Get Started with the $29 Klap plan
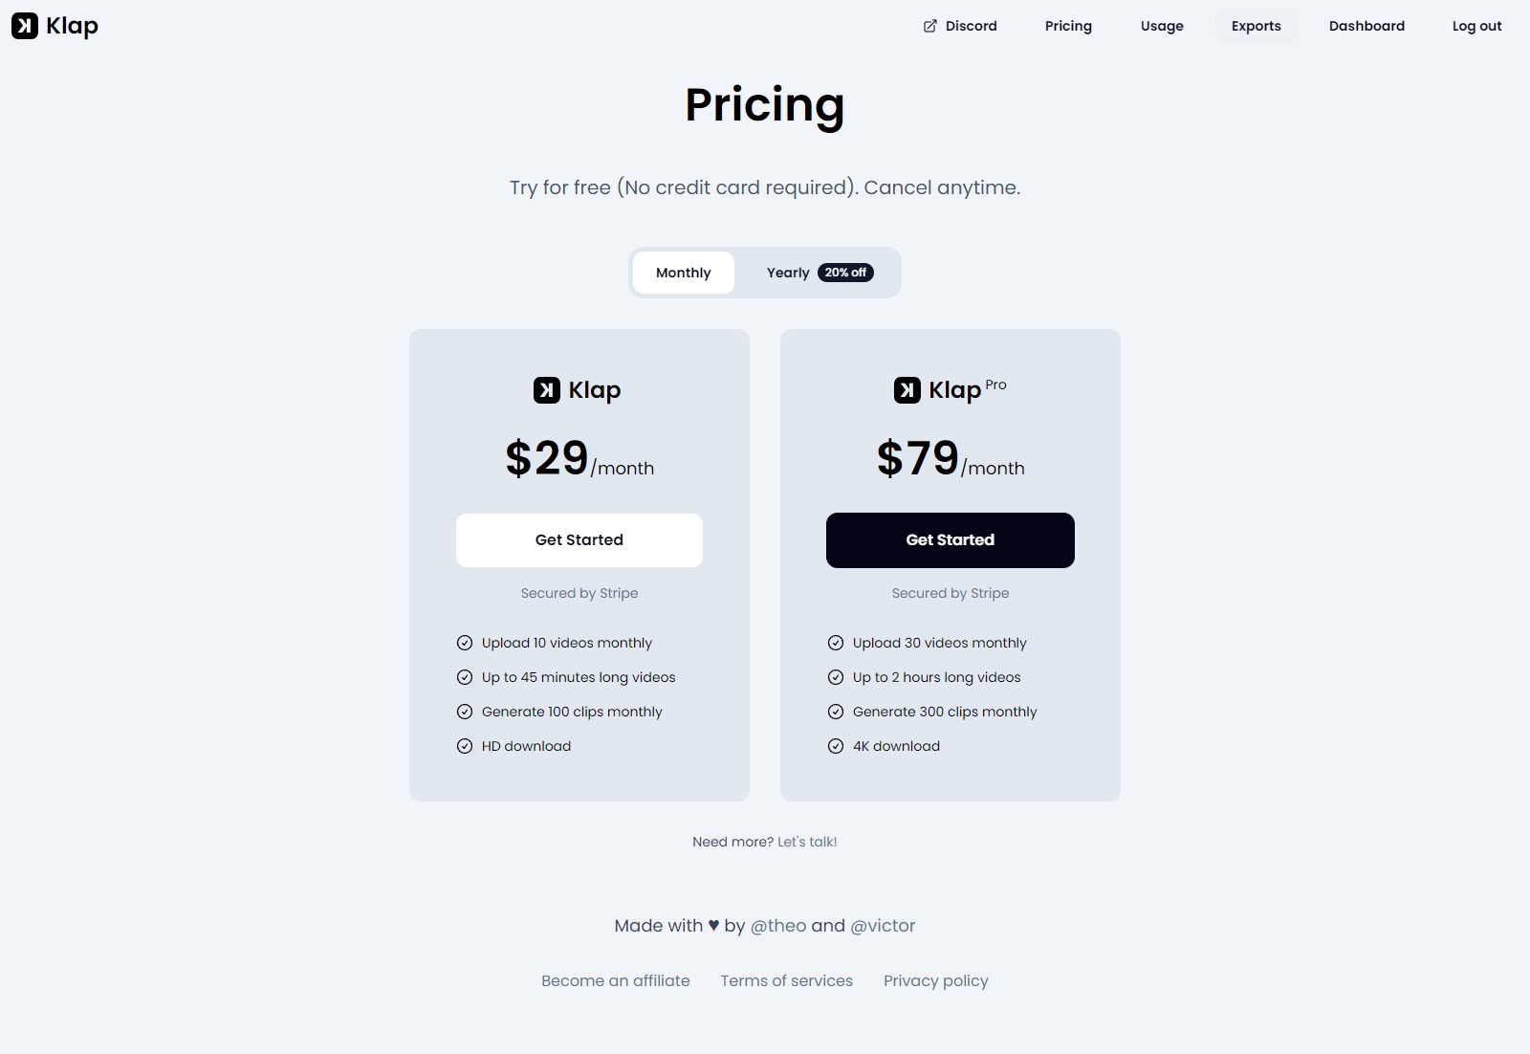The width and height of the screenshot is (1530, 1054). [579, 540]
